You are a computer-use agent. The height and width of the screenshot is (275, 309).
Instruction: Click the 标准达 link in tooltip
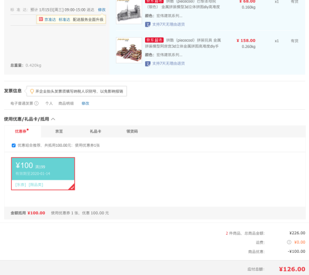(x=64, y=20)
